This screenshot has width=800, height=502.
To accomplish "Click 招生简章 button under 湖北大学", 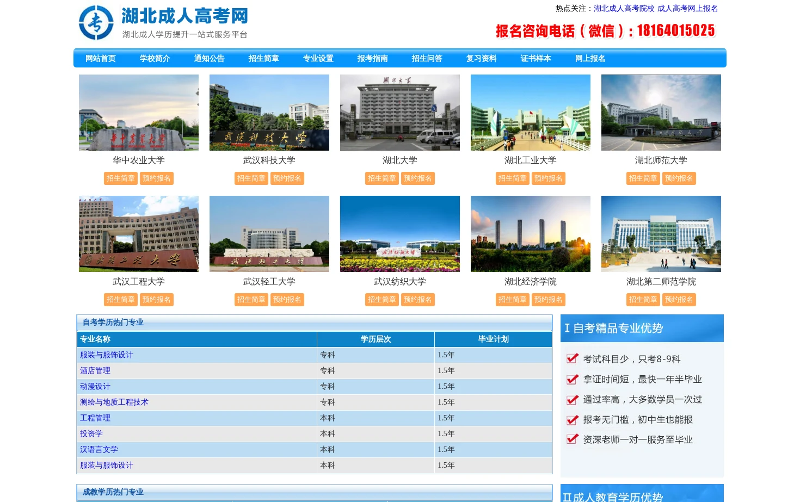I will pyautogui.click(x=382, y=178).
